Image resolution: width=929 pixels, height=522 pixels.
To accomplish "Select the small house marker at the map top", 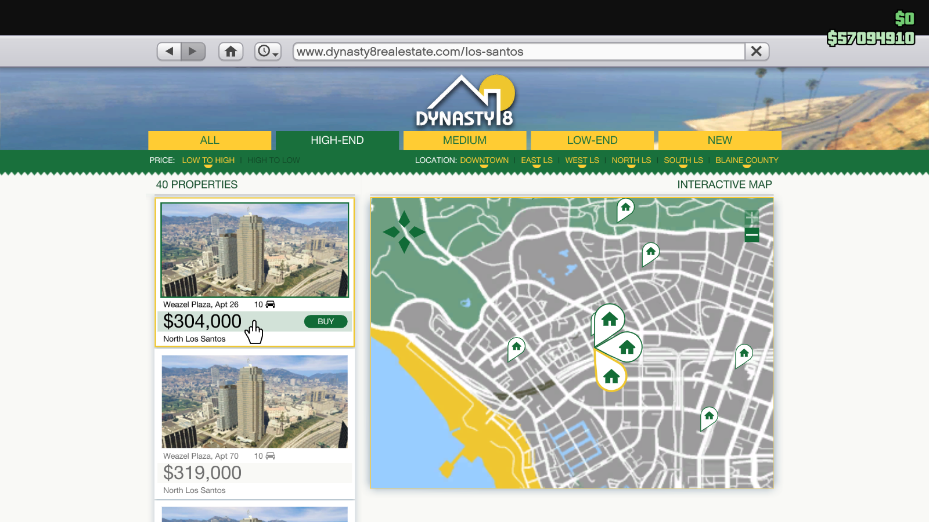I will (x=625, y=209).
